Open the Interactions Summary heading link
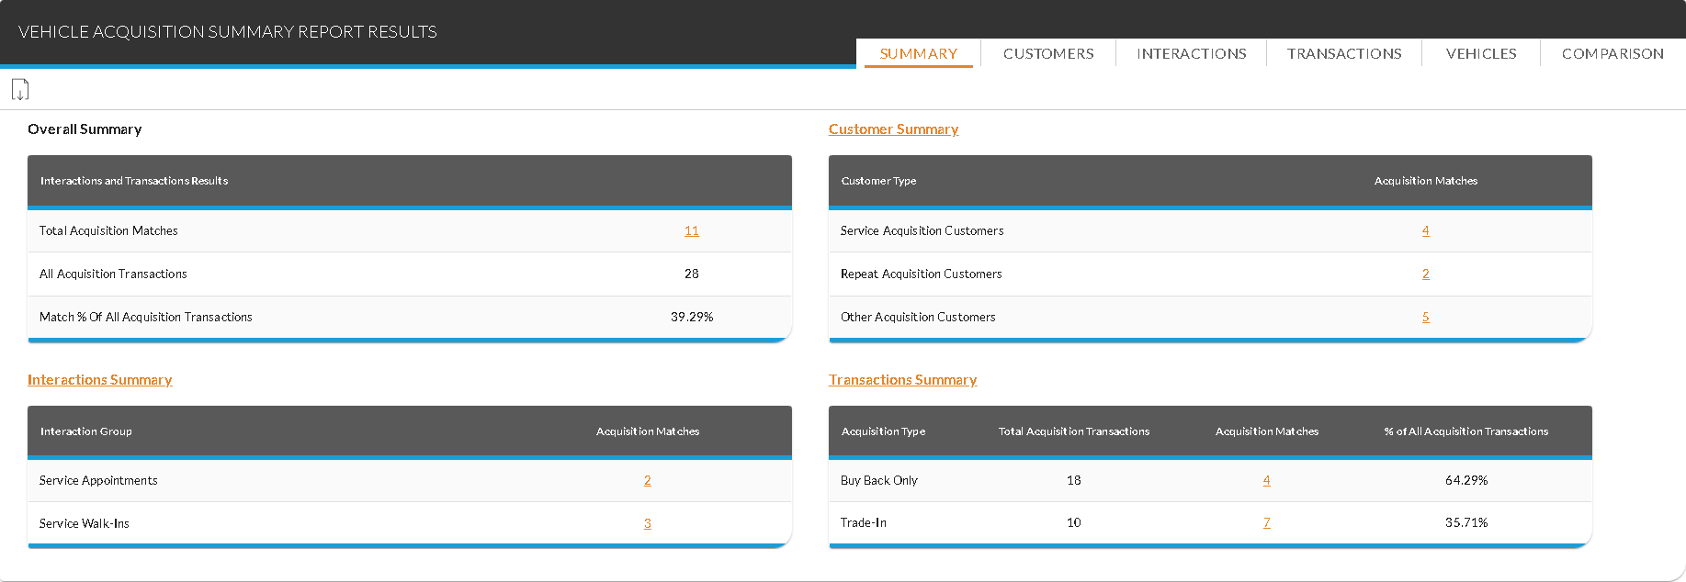The width and height of the screenshot is (1686, 582). [100, 380]
